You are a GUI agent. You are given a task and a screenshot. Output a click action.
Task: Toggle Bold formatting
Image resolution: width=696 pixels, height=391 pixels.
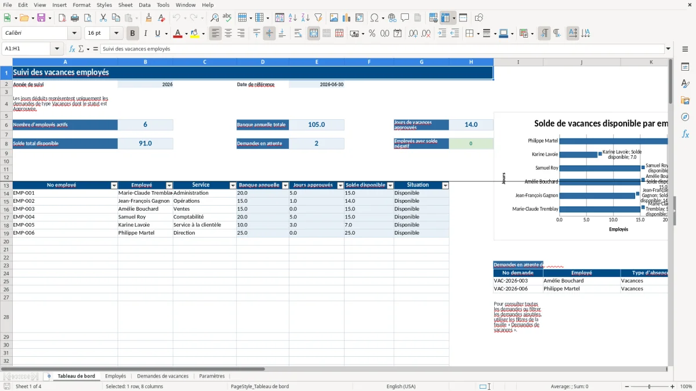133,34
